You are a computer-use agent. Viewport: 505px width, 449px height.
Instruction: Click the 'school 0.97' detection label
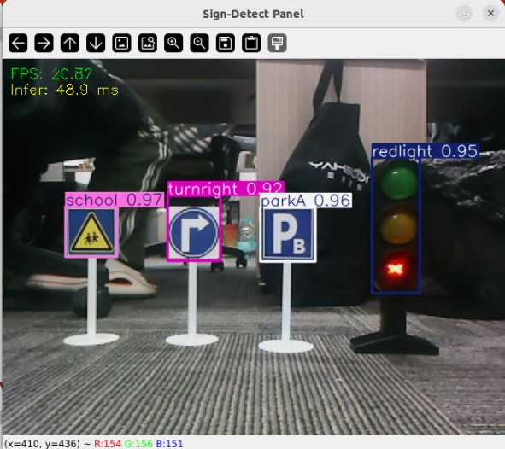point(115,200)
